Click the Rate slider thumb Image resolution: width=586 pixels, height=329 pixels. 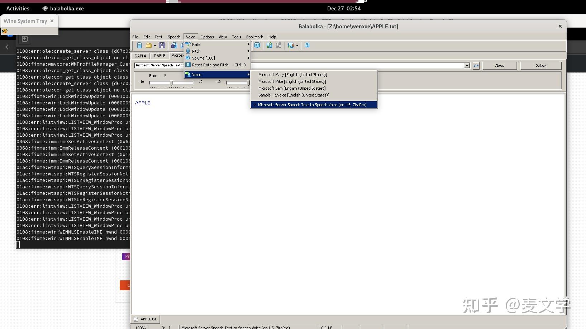[172, 83]
